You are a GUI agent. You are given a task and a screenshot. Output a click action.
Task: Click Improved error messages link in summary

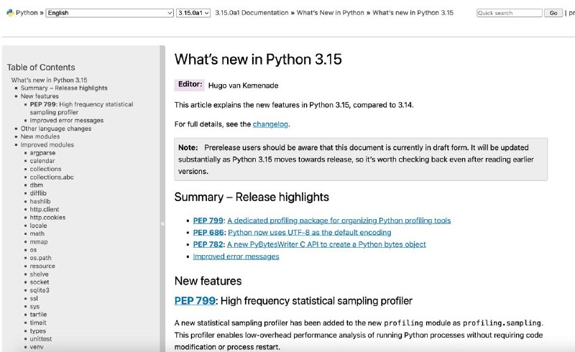pyautogui.click(x=236, y=256)
